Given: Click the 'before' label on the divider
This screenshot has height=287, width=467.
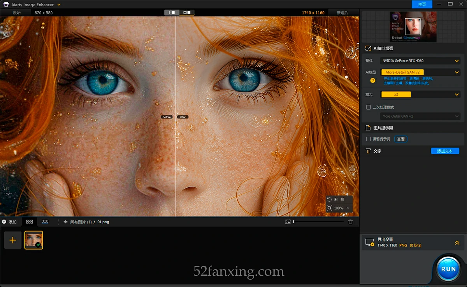Looking at the screenshot, I should click(x=167, y=117).
